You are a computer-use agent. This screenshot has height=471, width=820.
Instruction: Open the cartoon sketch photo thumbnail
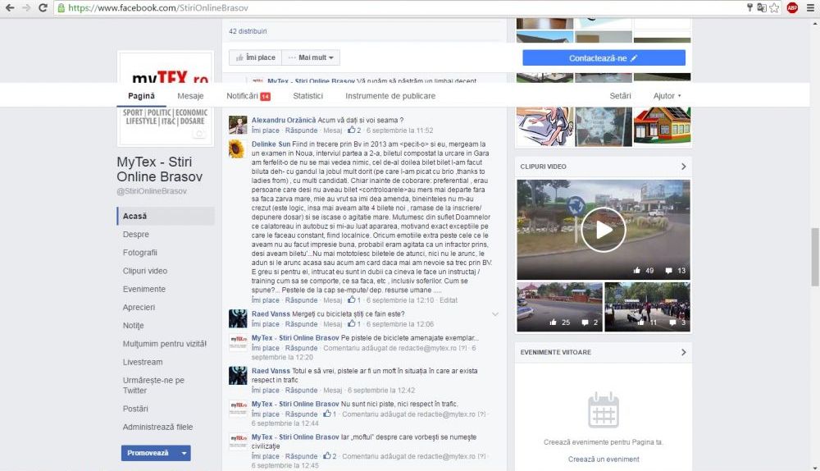pos(545,126)
